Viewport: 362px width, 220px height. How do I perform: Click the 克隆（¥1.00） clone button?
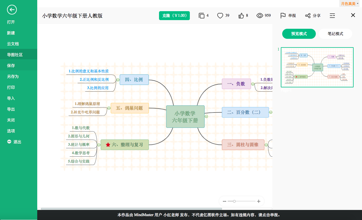tap(174, 16)
